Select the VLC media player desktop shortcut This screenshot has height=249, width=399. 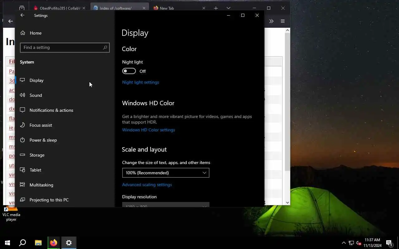coord(11,213)
